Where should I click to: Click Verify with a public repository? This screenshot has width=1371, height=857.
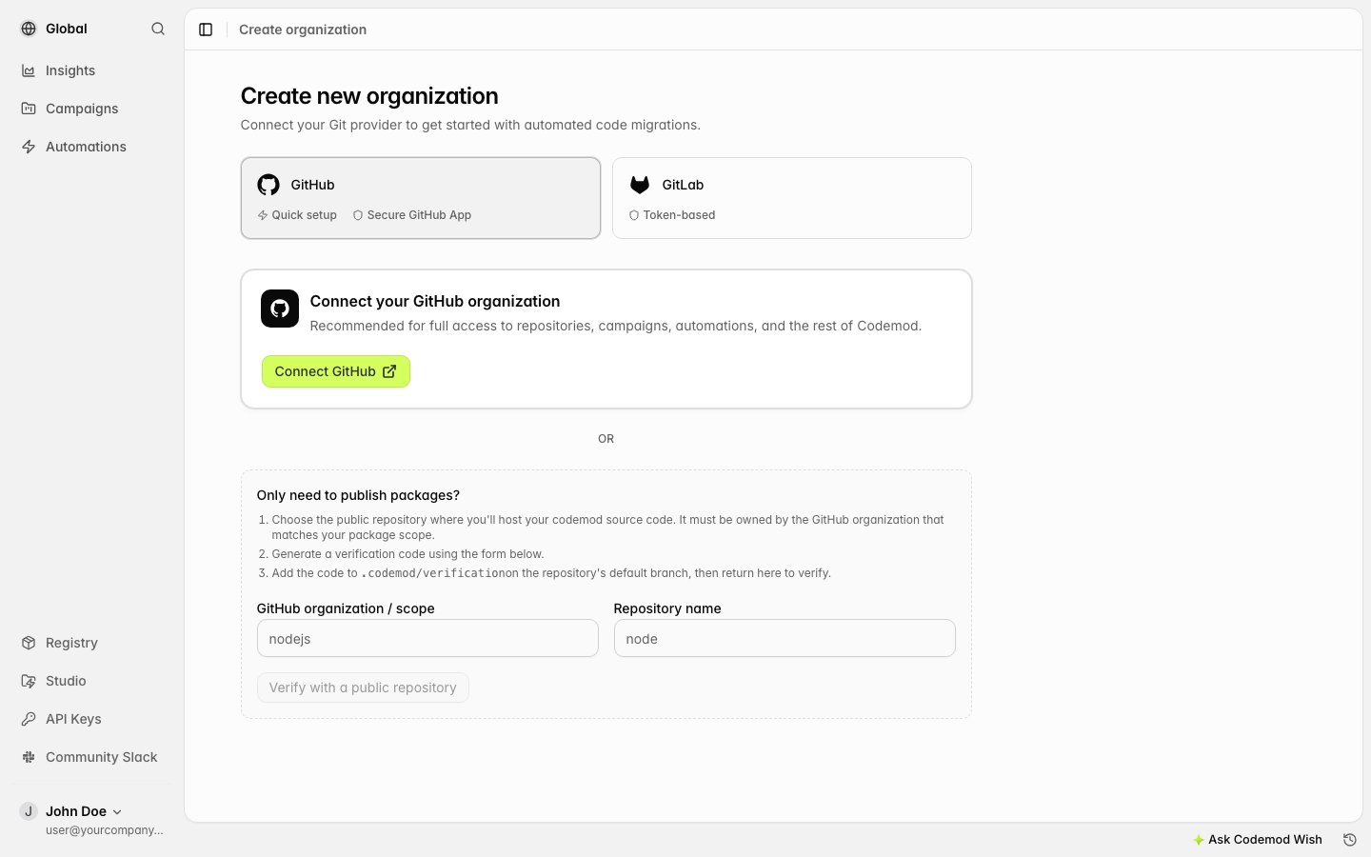point(363,688)
